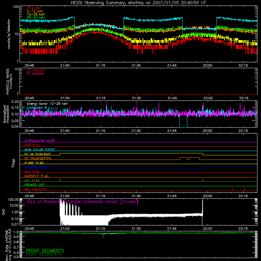The image size is (261, 261).
Task: Click the BAD PACKETS flag label
Action: click(x=36, y=189)
